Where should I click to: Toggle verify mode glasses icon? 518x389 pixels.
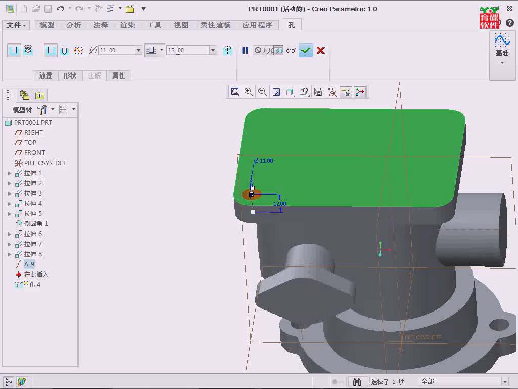click(291, 50)
